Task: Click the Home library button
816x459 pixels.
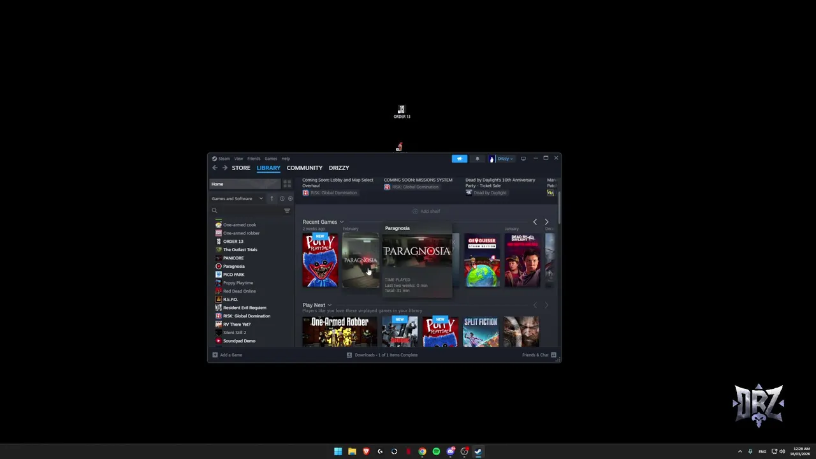Action: click(245, 184)
